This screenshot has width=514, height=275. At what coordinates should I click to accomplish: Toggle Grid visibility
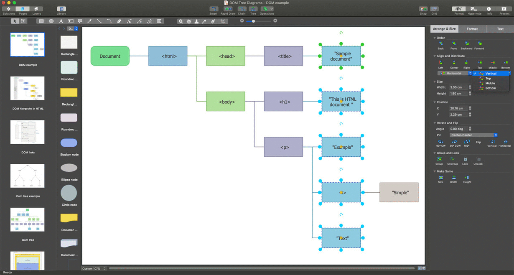434,9
